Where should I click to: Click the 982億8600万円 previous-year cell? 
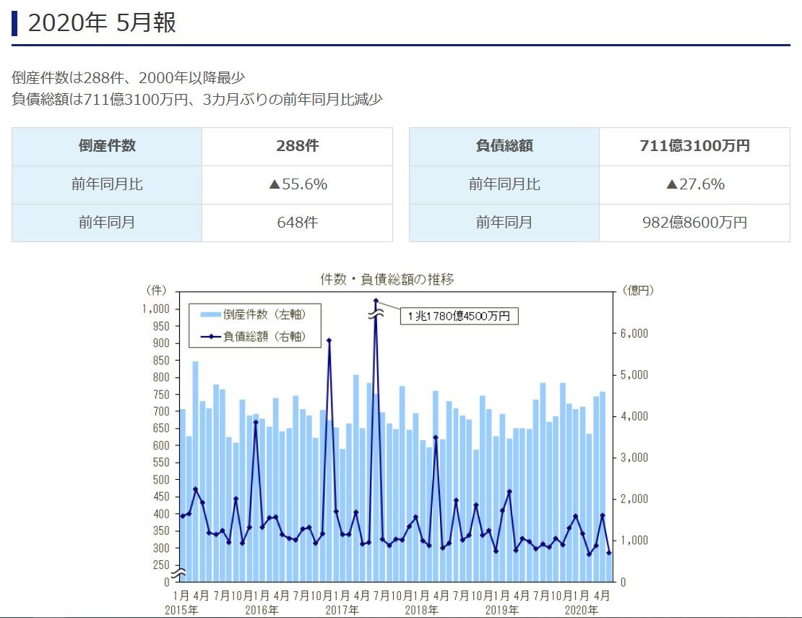694,223
